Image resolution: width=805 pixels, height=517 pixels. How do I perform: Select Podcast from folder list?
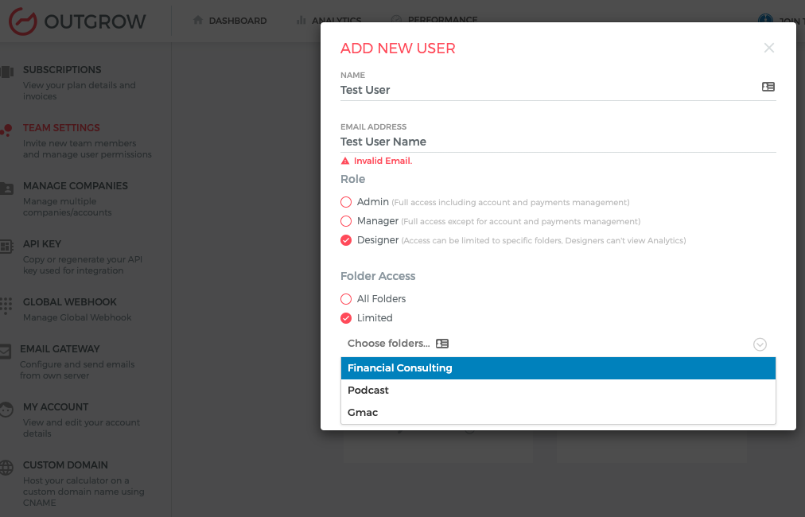(558, 391)
